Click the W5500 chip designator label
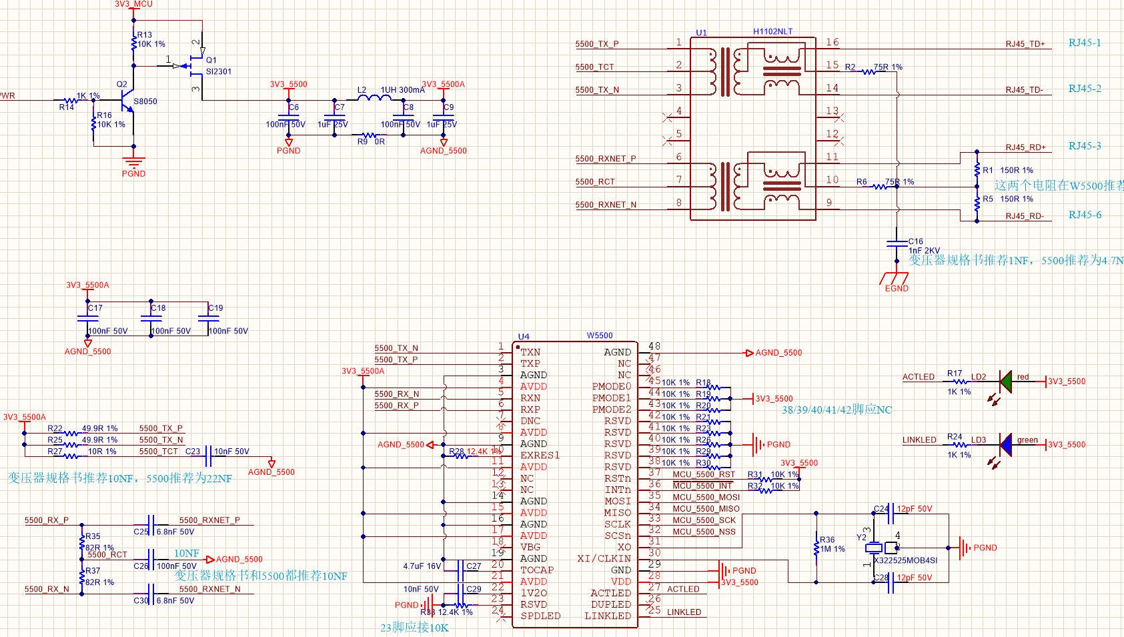This screenshot has height=637, width=1124. click(599, 336)
